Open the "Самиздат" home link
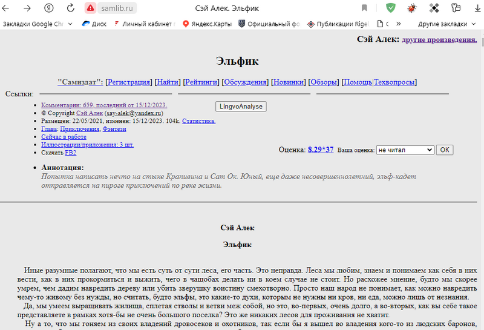Screen dimensions: 484x330 (x=80, y=82)
